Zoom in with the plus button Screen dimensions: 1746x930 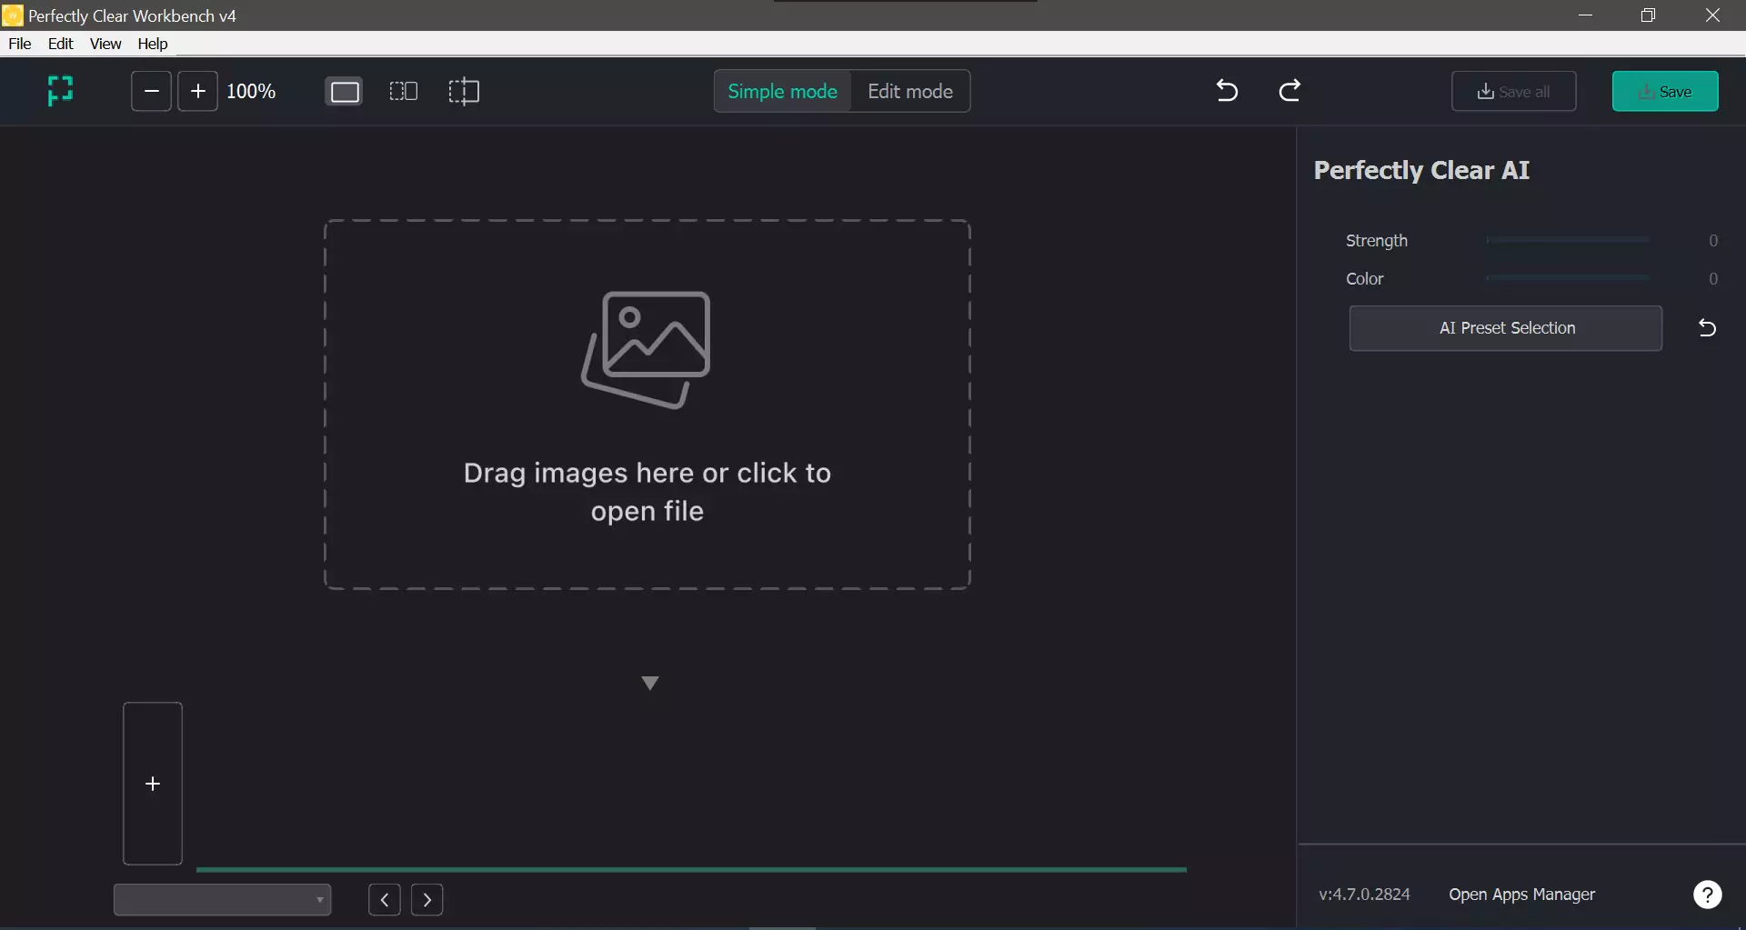tap(197, 91)
